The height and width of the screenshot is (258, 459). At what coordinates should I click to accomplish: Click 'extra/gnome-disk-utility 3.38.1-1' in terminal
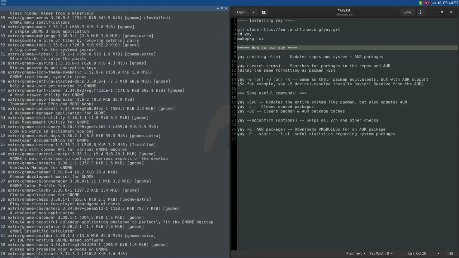tap(47, 118)
